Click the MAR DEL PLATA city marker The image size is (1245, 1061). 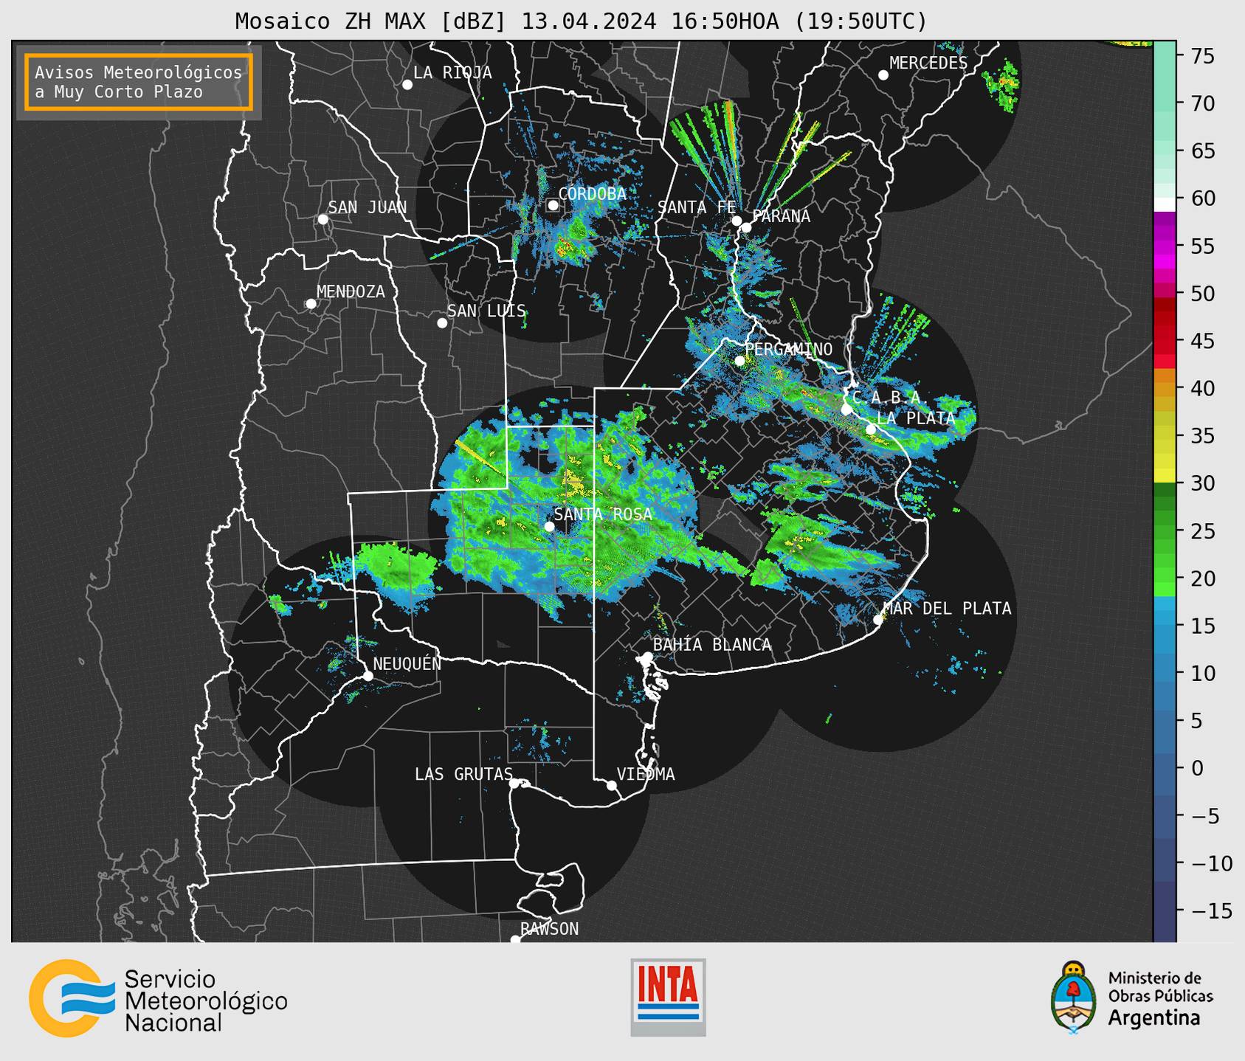(878, 620)
